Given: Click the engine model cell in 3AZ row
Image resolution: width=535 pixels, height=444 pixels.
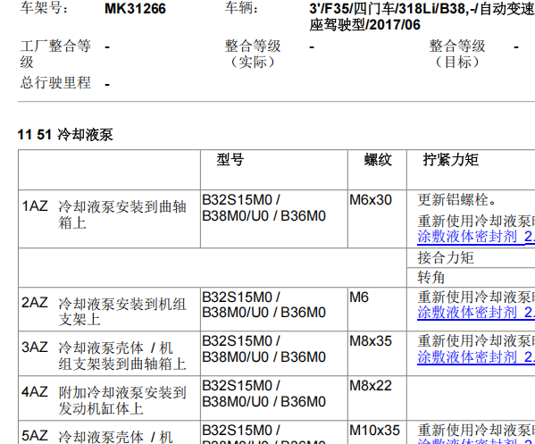Looking at the screenshot, I should 274,354.
